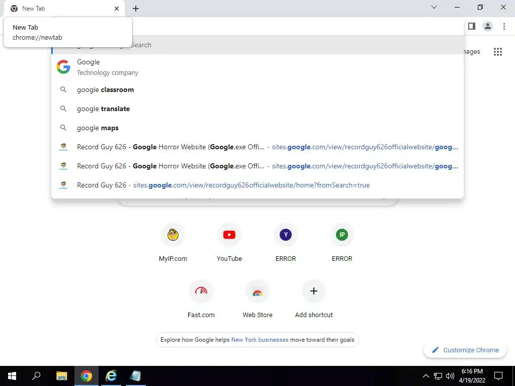515x386 pixels.
Task: Click the network tray icon
Action: (x=438, y=376)
